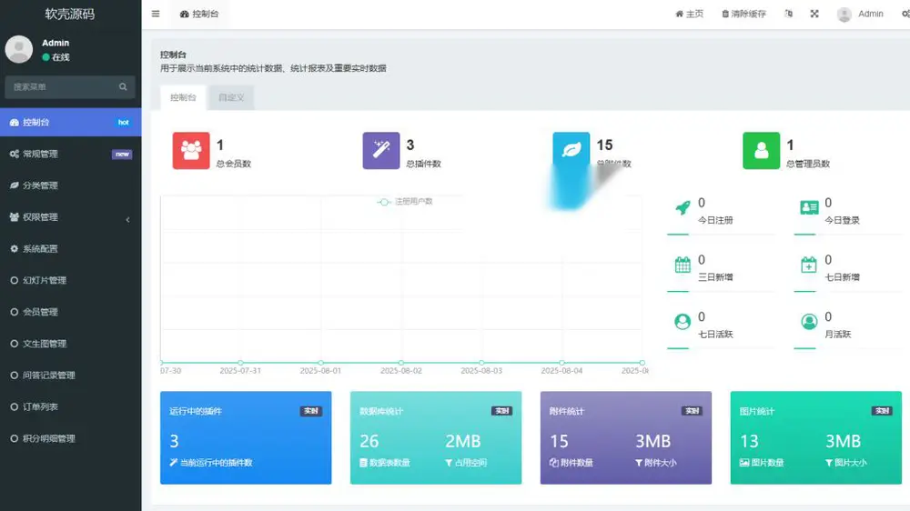Click the 占用空间 filter icon
This screenshot has height=511, width=910.
click(x=449, y=463)
